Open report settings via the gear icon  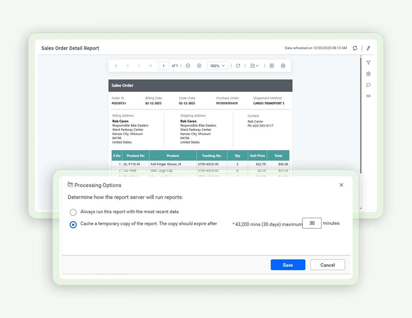(x=368, y=74)
